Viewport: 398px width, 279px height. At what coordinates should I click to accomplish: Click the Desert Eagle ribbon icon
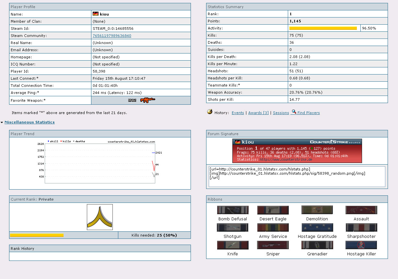point(273,210)
